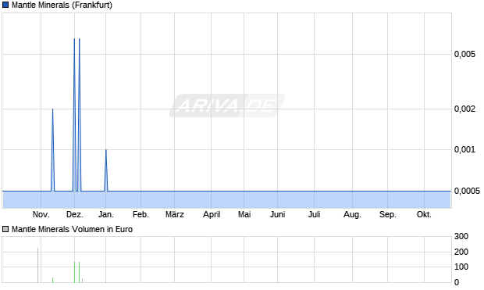
Task: Click the 0 volume axis value
Action: point(457,282)
